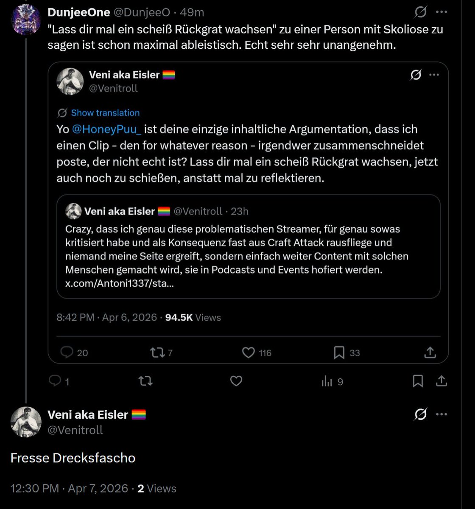This screenshot has height=509, width=475.
Task: Click Grok icon on Veni's reply
Action: click(420, 414)
